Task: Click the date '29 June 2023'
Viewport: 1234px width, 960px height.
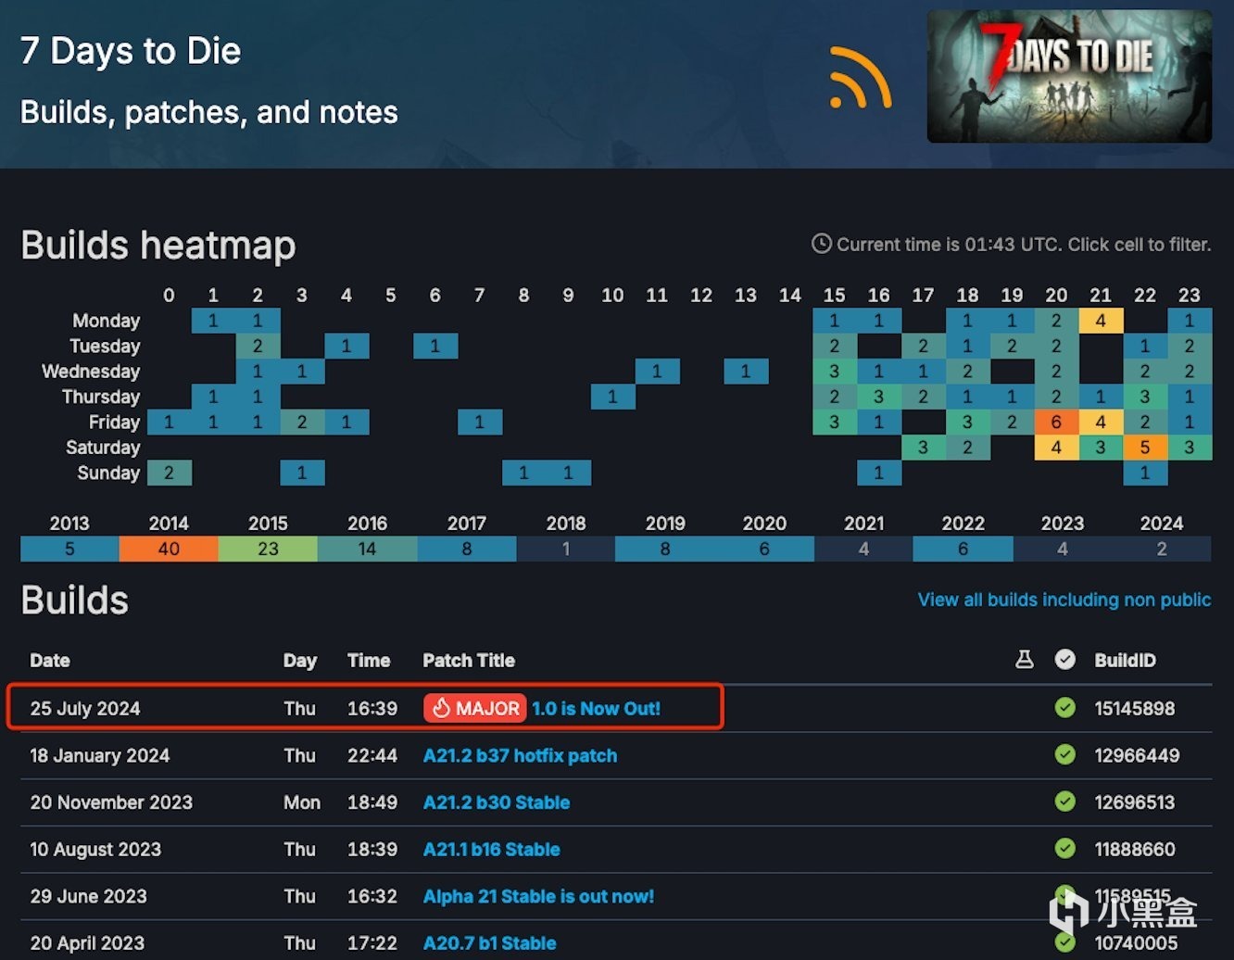Action: [x=89, y=896]
